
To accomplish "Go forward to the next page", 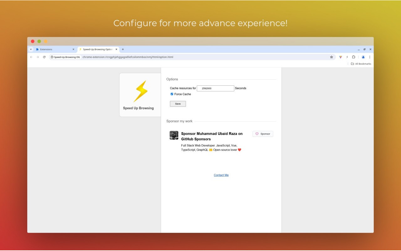I will (38, 57).
